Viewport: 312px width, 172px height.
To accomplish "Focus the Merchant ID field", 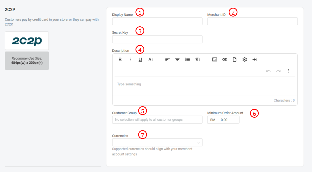I will coord(252,21).
